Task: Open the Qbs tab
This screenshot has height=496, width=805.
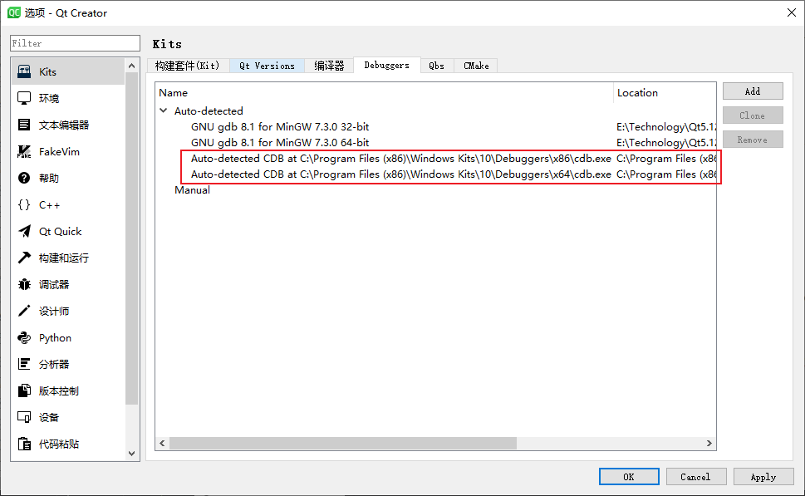Action: click(436, 66)
